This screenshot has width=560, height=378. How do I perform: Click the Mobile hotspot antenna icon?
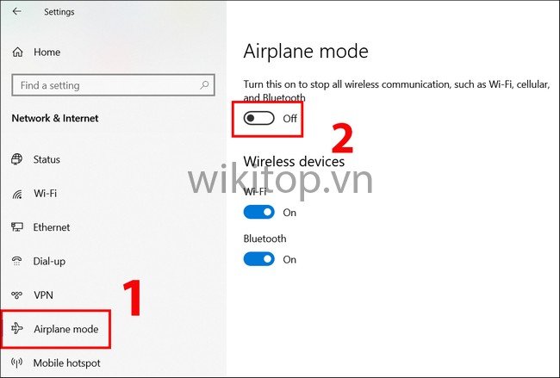point(16,363)
